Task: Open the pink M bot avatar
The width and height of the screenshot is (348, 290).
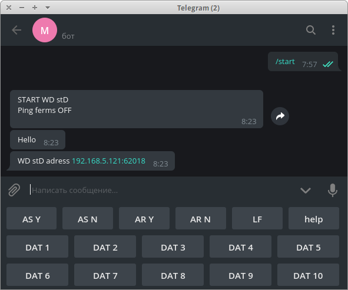Action: (x=45, y=30)
